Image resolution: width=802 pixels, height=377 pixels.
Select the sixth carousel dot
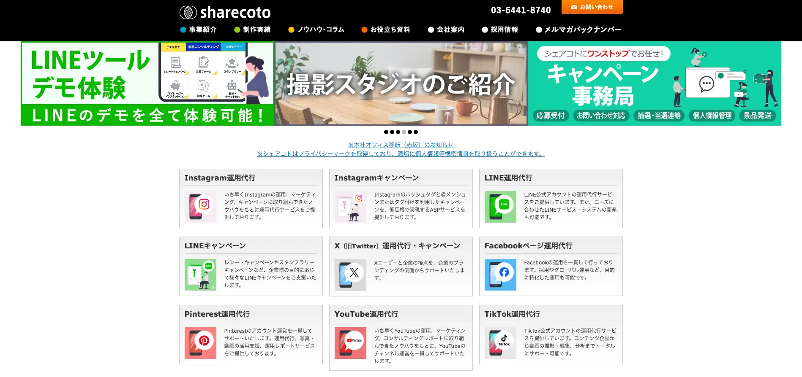[x=416, y=132]
